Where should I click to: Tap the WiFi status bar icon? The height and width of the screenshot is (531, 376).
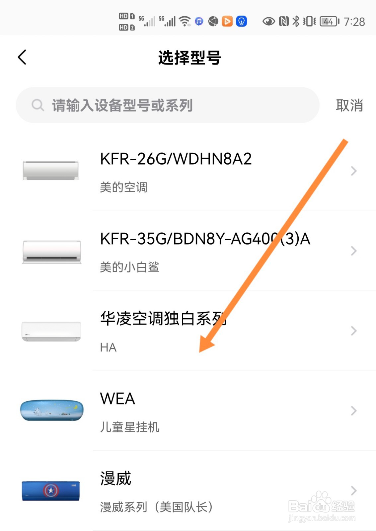185,22
